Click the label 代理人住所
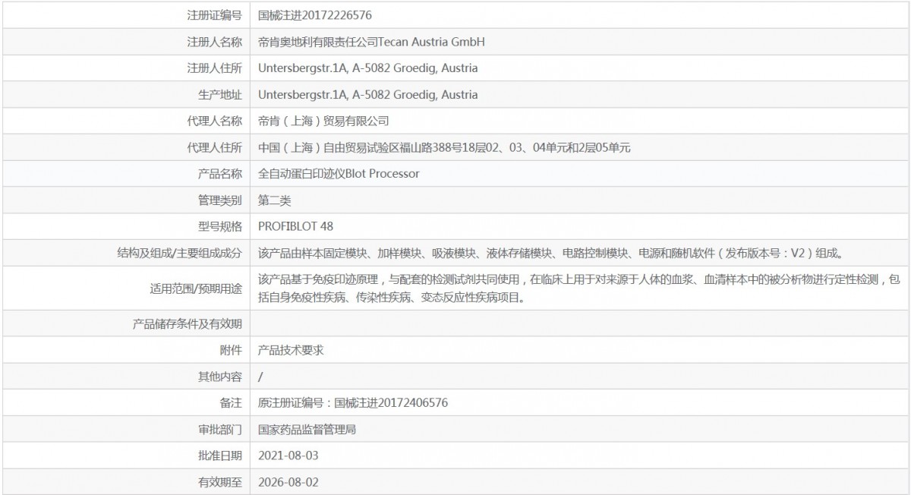Image resolution: width=911 pixels, height=495 pixels. [x=215, y=147]
